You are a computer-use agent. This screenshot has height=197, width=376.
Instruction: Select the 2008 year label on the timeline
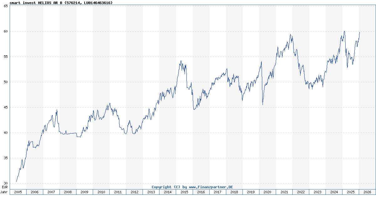68,192
